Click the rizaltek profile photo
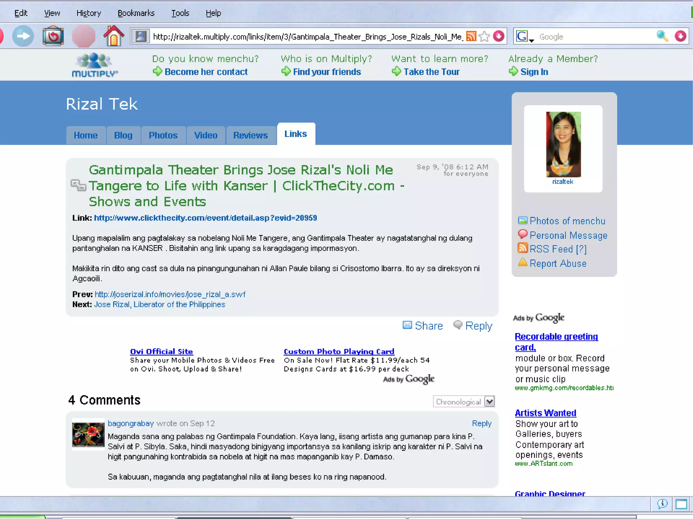The image size is (693, 519). point(563,144)
